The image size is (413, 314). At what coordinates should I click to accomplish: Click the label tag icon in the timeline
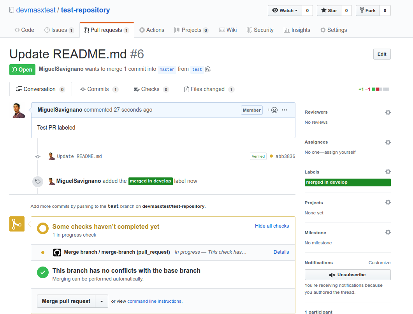coord(38,182)
